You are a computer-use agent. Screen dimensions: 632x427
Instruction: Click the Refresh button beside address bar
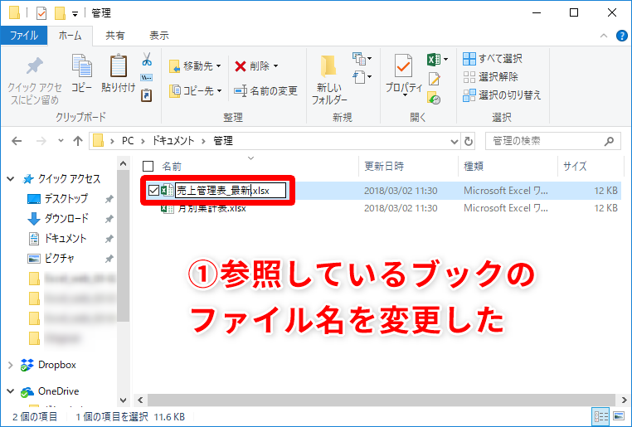[468, 141]
